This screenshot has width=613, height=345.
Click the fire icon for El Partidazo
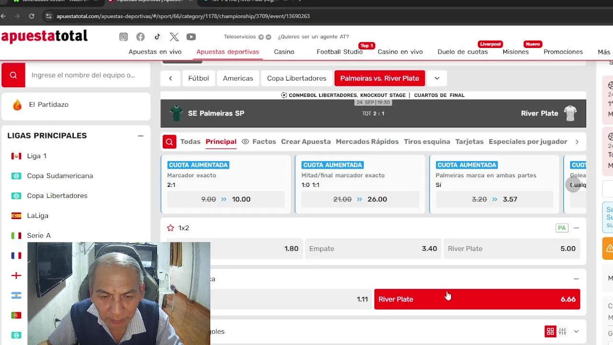(x=17, y=104)
